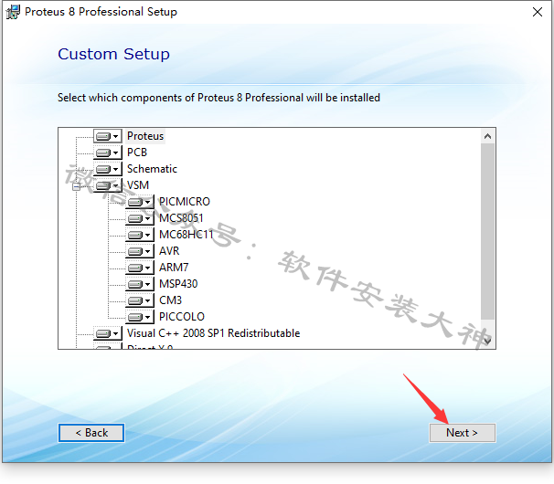Viewport: 554px width, 484px height.
Task: Select the VSM component label
Action: tap(138, 185)
